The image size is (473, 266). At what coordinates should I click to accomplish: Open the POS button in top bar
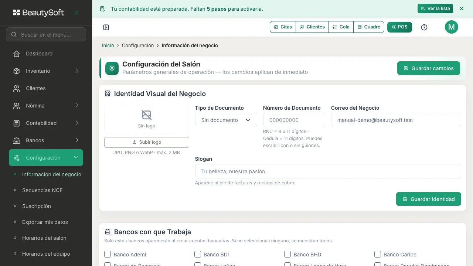coord(399,27)
